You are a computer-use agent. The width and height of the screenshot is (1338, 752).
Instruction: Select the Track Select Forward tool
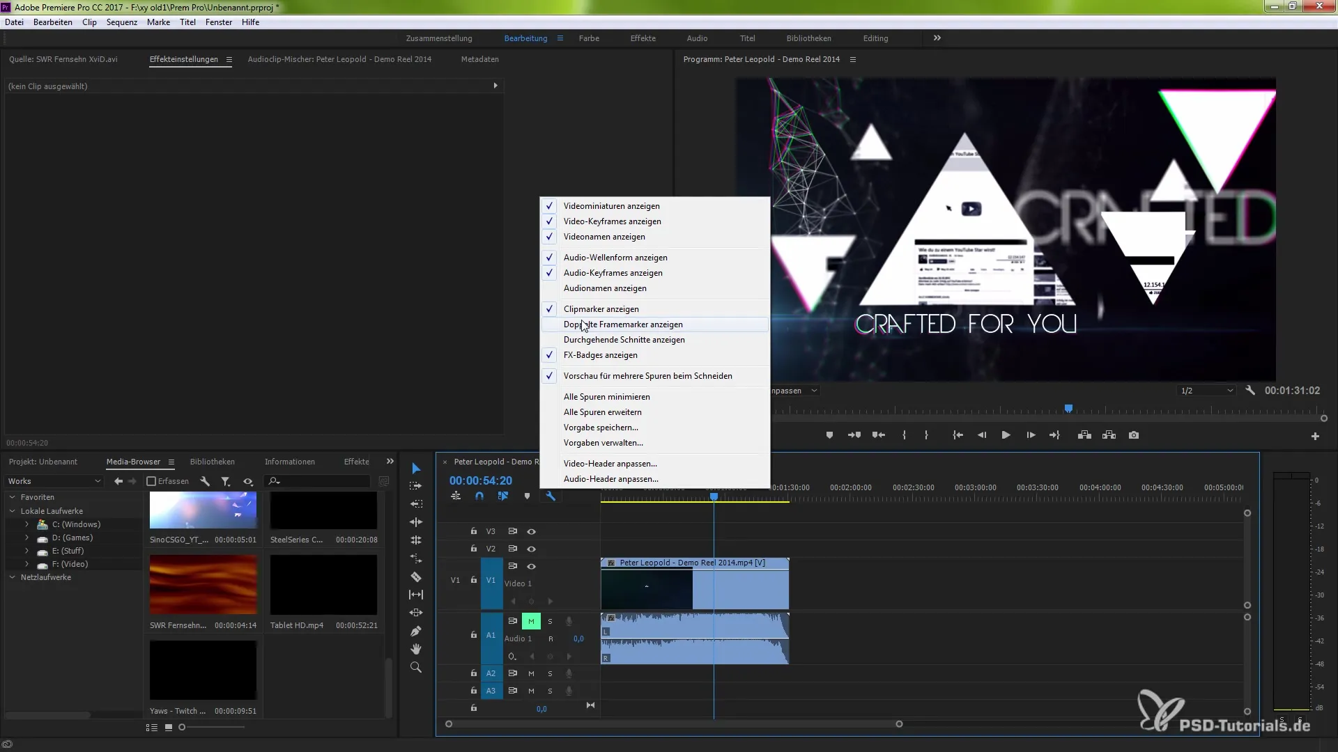pyautogui.click(x=416, y=486)
